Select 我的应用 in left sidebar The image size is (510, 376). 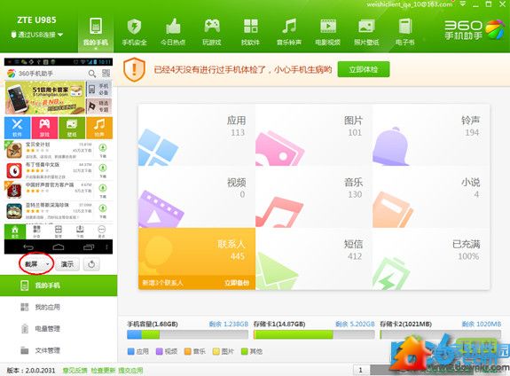(x=59, y=307)
